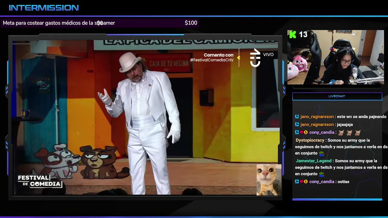Image resolution: width=388 pixels, height=218 pixels.
Task: Click the frog emote in Jamester_Legend's message
Action: (322, 174)
